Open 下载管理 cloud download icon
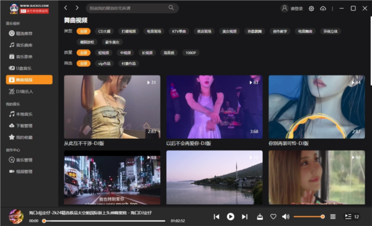The height and width of the screenshot is (226, 372). 12,126
